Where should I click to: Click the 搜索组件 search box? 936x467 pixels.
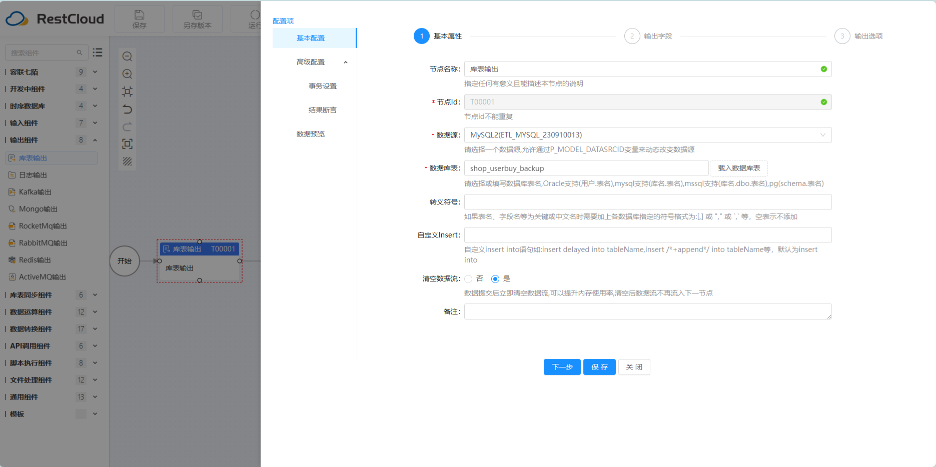pyautogui.click(x=47, y=52)
